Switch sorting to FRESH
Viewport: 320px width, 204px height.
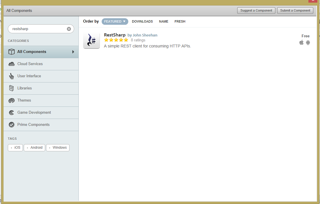[180, 21]
